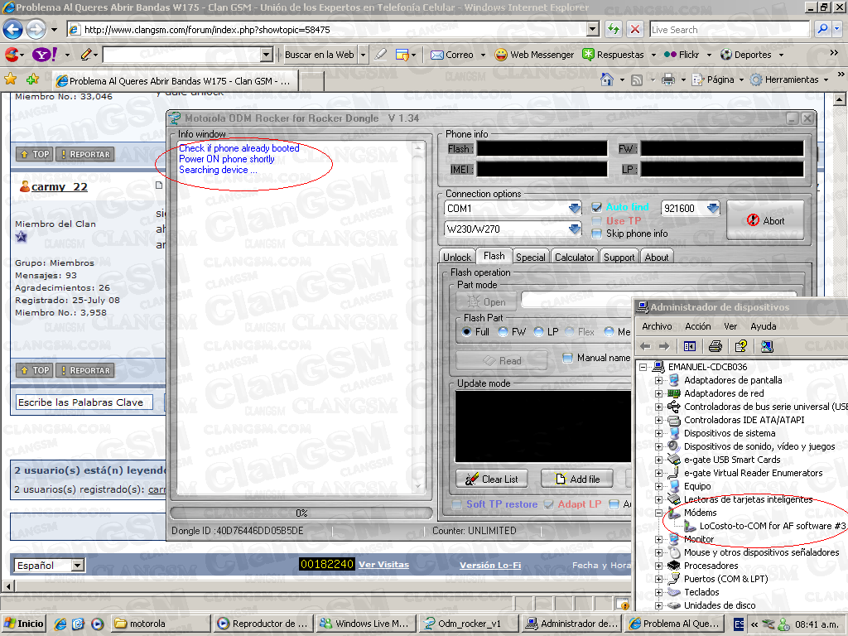The width and height of the screenshot is (848, 636).
Task: Click the Live Search input field
Action: pyautogui.click(x=730, y=30)
